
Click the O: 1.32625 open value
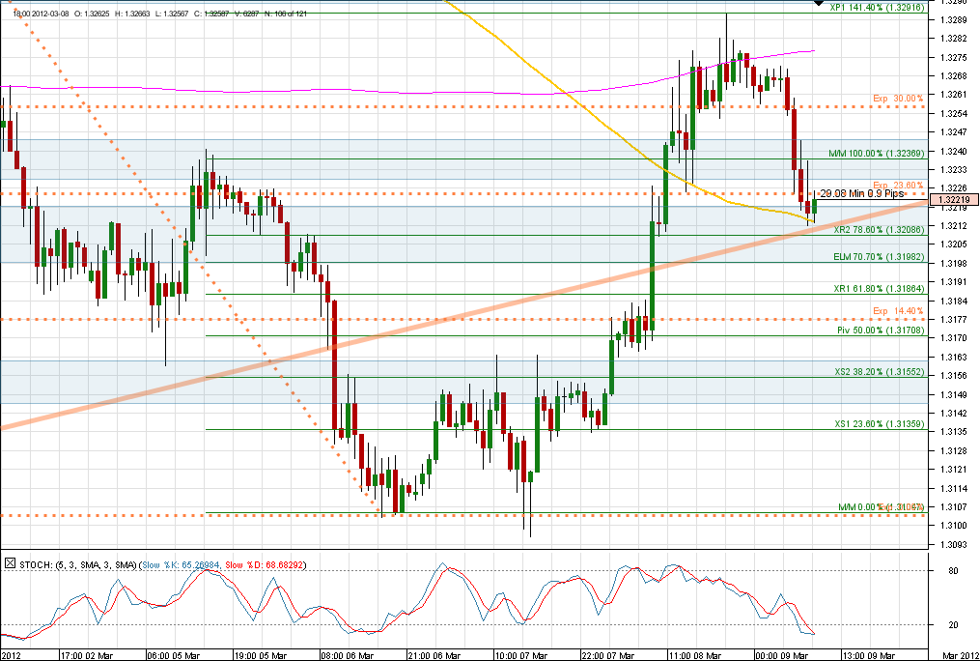tap(94, 14)
